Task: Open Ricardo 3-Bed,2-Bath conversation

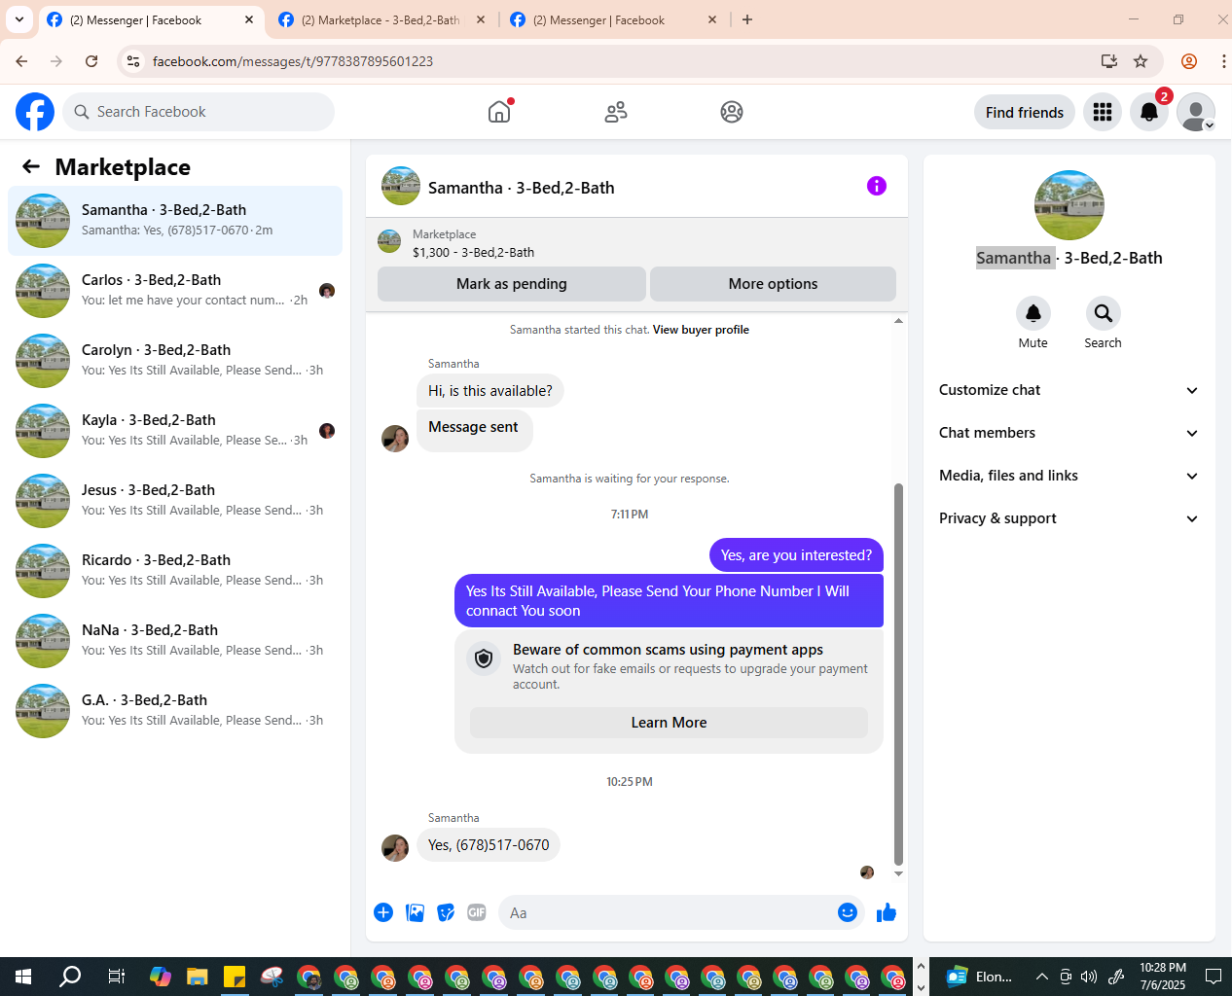Action: point(175,571)
